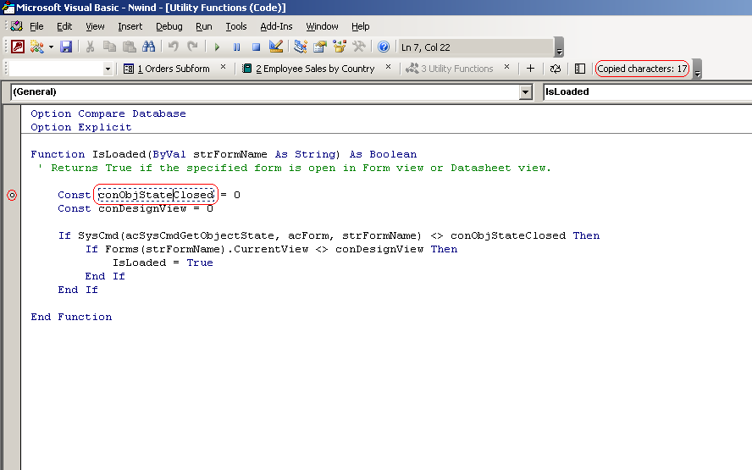Image resolution: width=752 pixels, height=470 pixels.
Task: Open the Insert menu
Action: [130, 26]
